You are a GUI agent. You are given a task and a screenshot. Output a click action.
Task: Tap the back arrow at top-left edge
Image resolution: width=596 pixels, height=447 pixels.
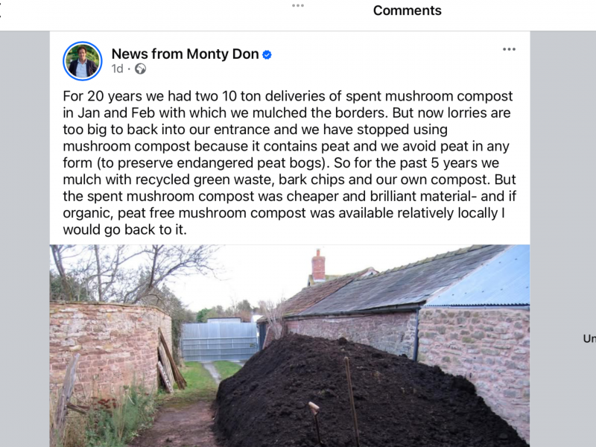tap(2, 10)
